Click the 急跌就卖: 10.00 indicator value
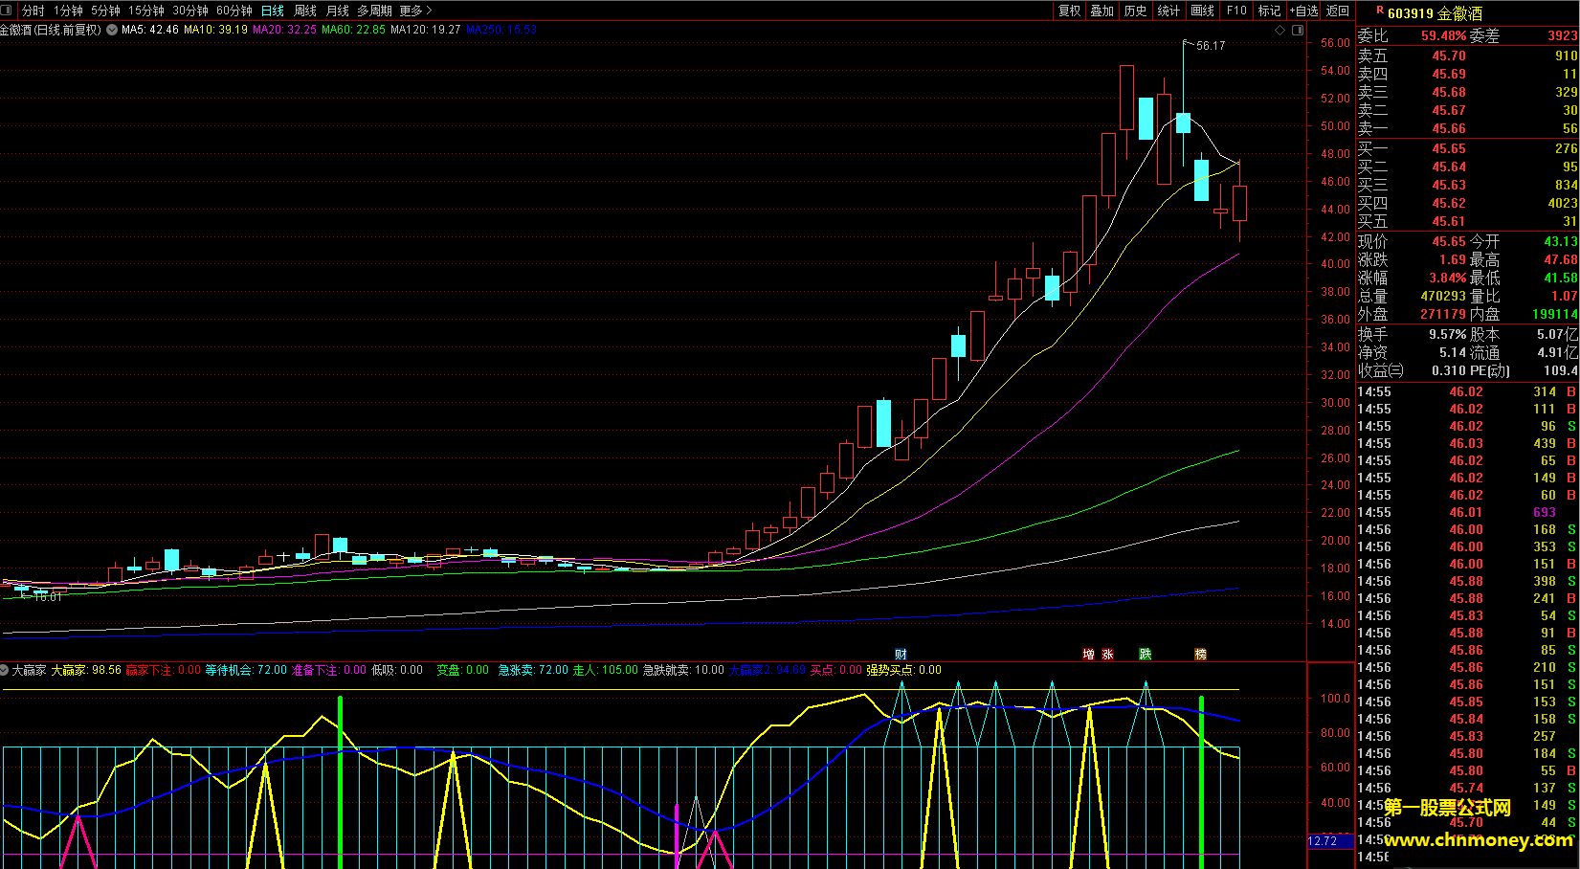The width and height of the screenshot is (1580, 869). 683,670
